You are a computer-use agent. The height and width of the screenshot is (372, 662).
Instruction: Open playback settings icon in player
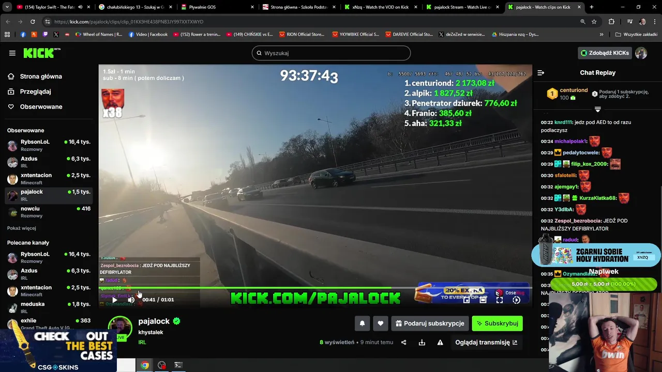pyautogui.click(x=516, y=300)
